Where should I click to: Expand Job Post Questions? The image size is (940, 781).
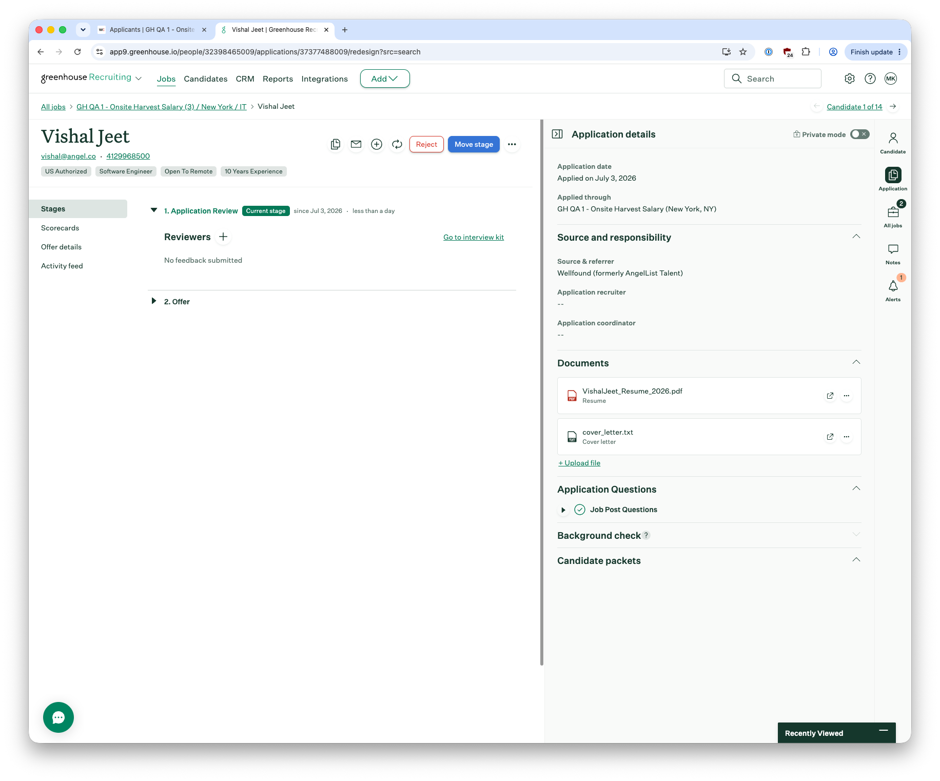point(563,510)
